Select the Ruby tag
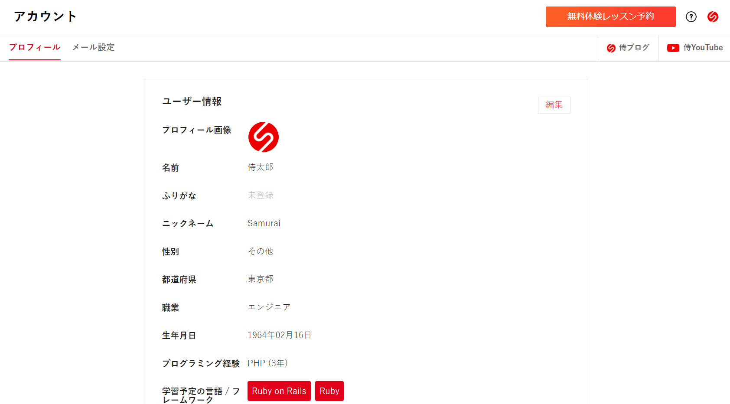The image size is (730, 404). click(x=329, y=391)
